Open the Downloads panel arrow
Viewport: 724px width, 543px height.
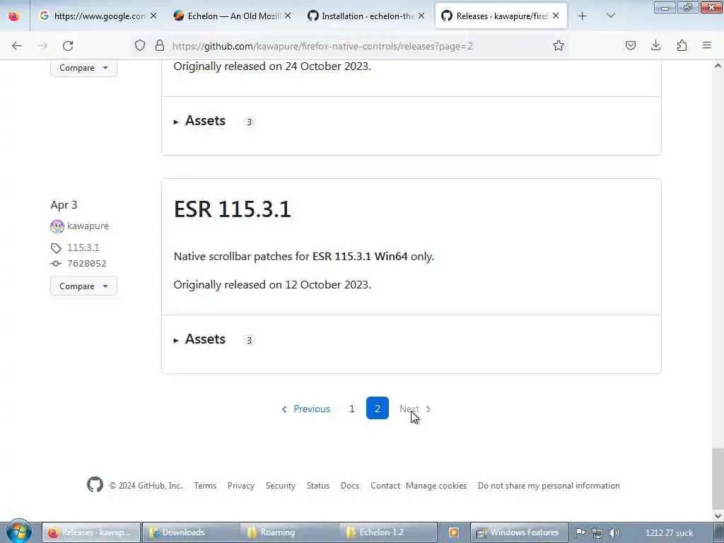pos(655,45)
